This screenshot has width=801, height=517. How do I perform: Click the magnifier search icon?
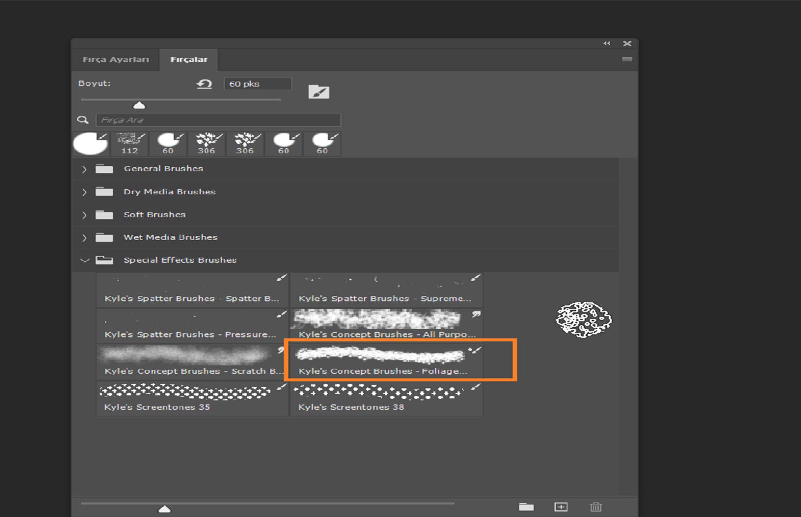[83, 120]
